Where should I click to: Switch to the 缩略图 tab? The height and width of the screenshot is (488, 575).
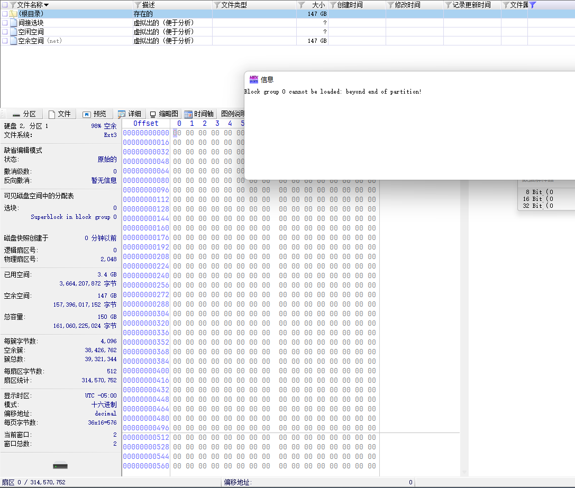[x=164, y=114]
